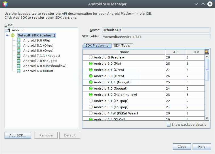215x154 pixels.
Task: Click the platform icon beside Android 8.1 (Oreo) in tree
Action: point(19,45)
